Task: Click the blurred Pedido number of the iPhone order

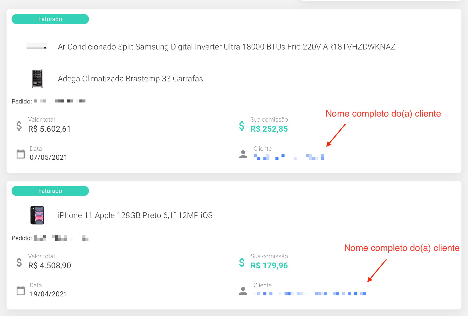Action: click(x=61, y=238)
